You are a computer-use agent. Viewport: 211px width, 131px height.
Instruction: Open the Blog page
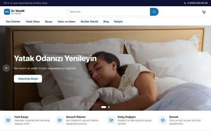pyautogui.click(x=106, y=22)
